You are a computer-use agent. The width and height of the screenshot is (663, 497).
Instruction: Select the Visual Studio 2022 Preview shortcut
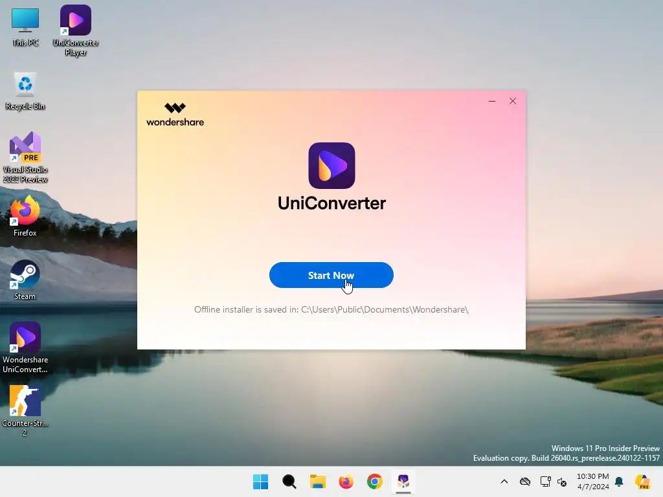tap(25, 157)
